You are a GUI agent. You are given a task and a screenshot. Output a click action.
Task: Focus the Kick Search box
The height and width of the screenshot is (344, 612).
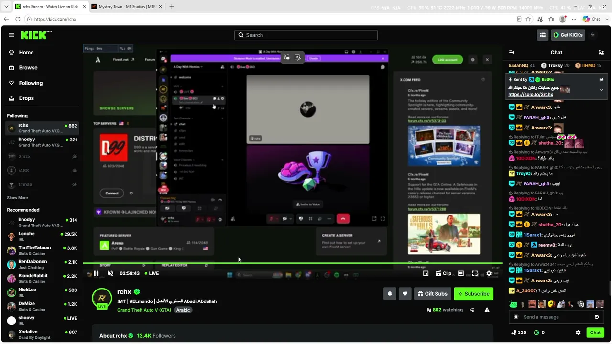point(306,35)
